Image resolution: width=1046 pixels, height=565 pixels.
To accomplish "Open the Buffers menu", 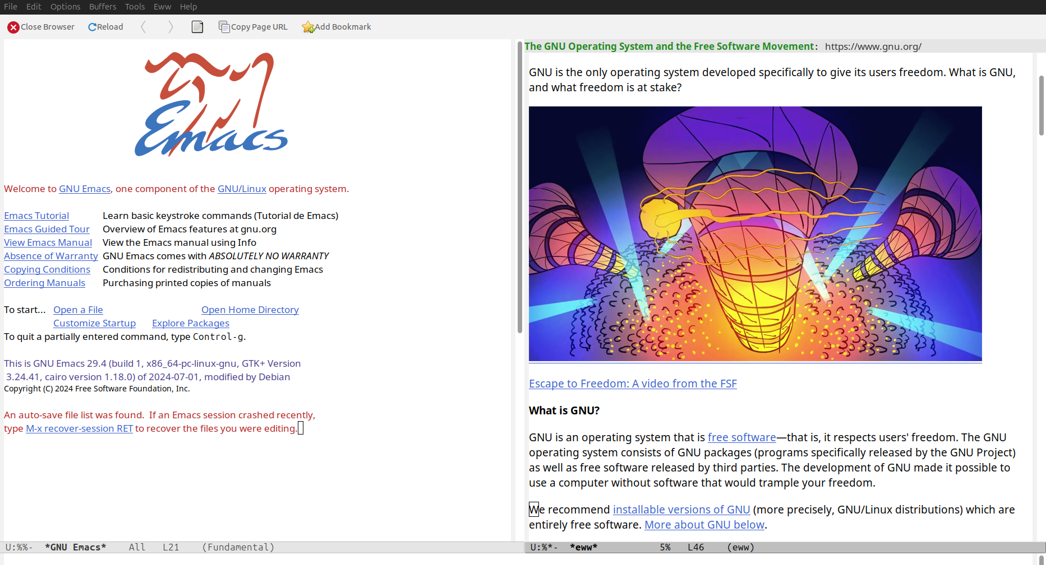I will tap(103, 7).
